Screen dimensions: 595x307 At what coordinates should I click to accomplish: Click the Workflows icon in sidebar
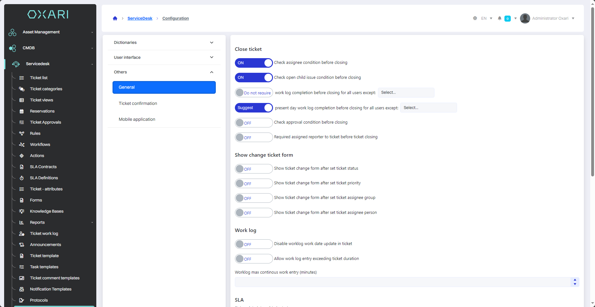tap(22, 145)
